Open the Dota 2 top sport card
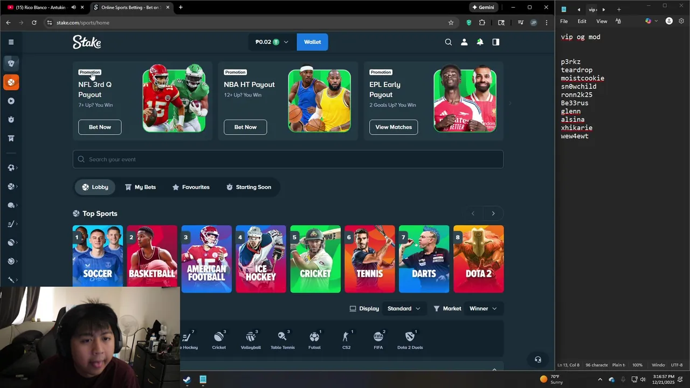The image size is (690, 388). click(479, 259)
